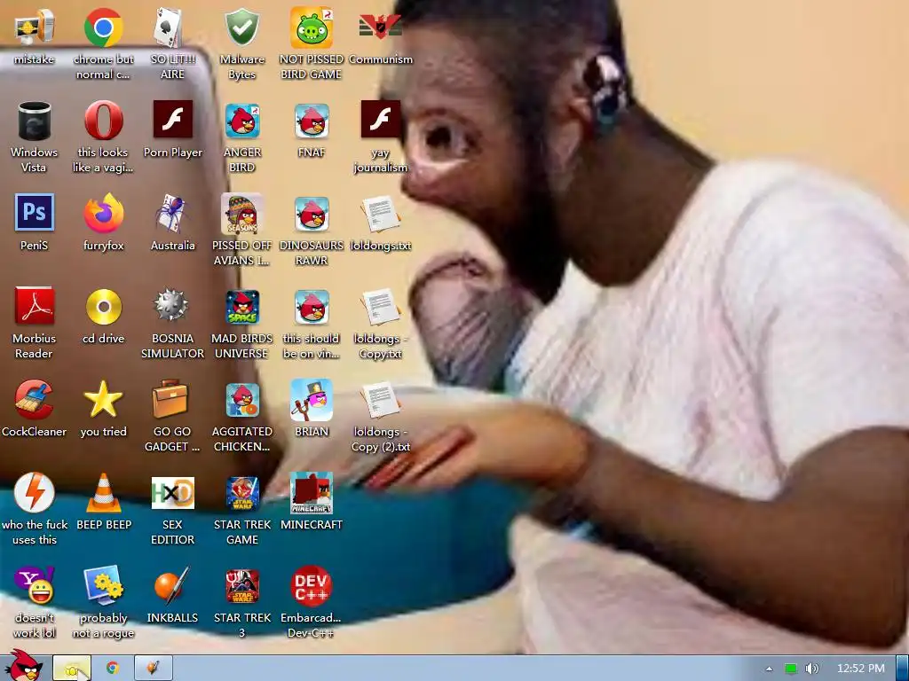Screen dimensions: 909x681
Task: Launch 'AGGITATED CHICKEN...' Rio icon
Action: (x=241, y=400)
